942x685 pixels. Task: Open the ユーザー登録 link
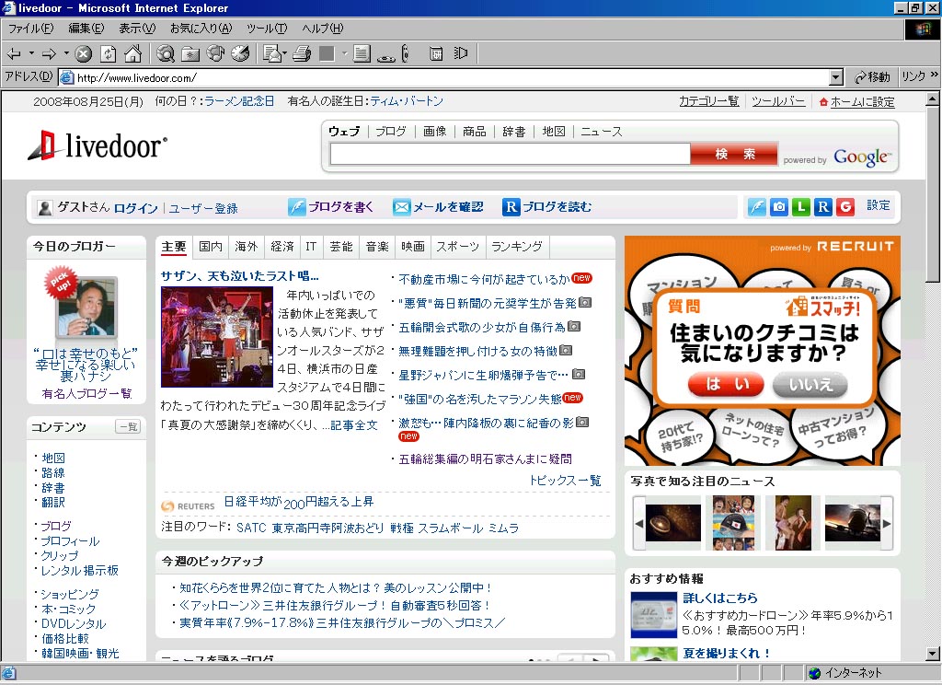(203, 208)
